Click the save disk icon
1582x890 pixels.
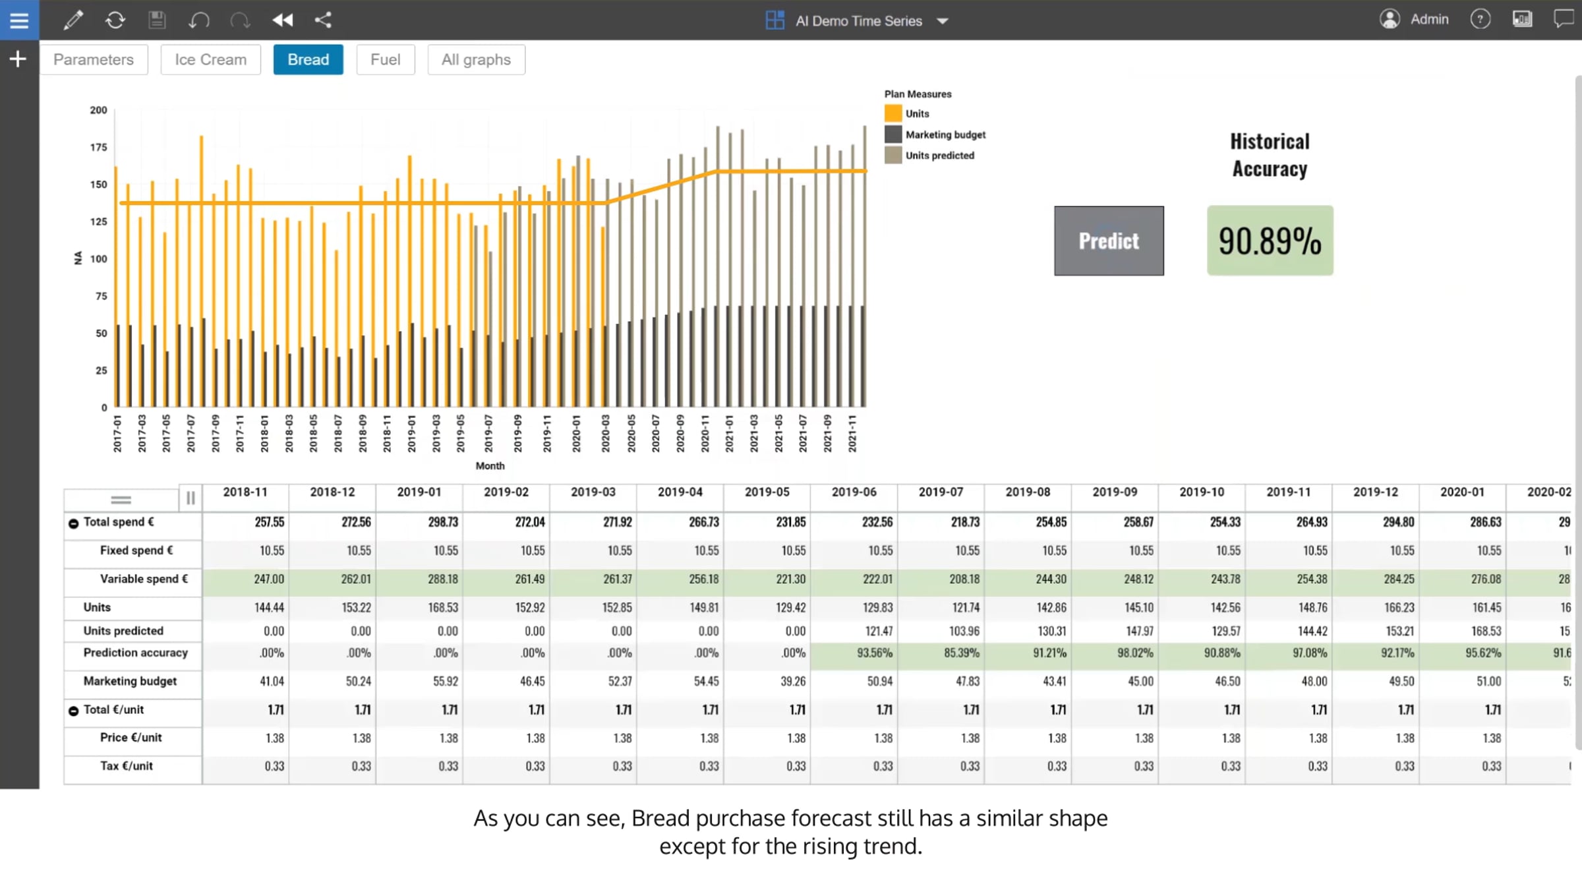[157, 20]
